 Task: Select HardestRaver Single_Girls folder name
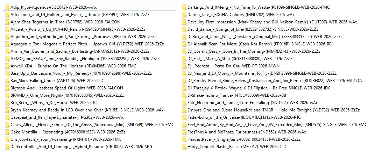[244, 139]
